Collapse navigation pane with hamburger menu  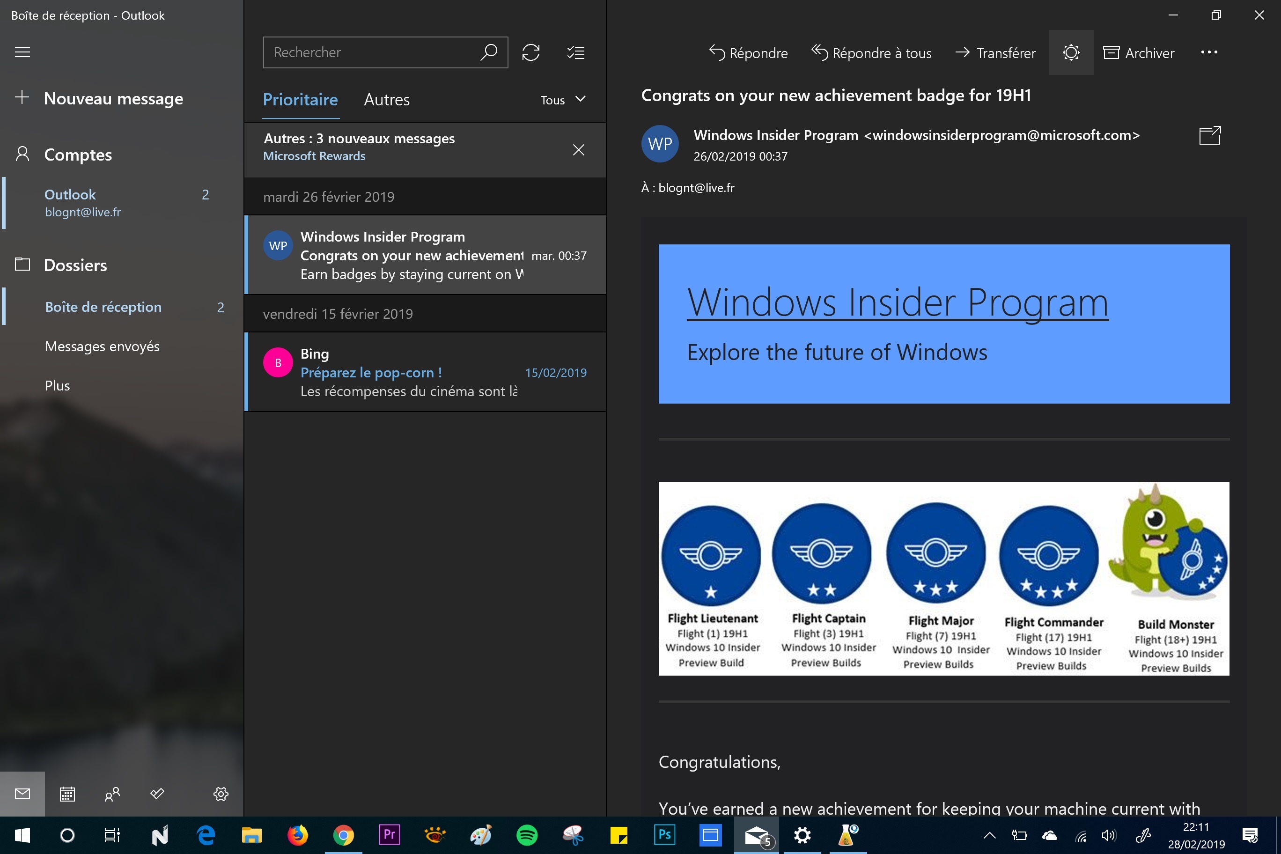click(x=22, y=52)
